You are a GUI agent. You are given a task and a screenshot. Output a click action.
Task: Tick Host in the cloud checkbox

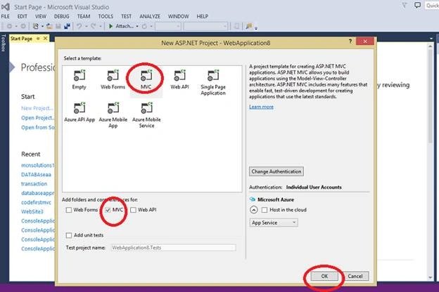(265, 210)
